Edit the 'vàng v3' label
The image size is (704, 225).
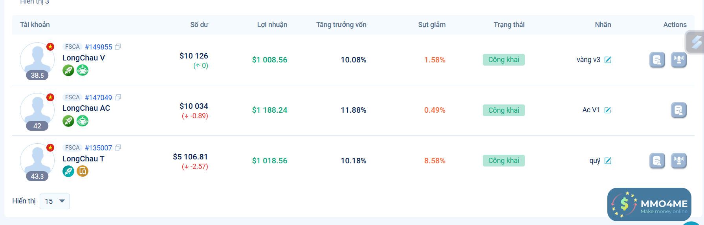click(x=608, y=60)
